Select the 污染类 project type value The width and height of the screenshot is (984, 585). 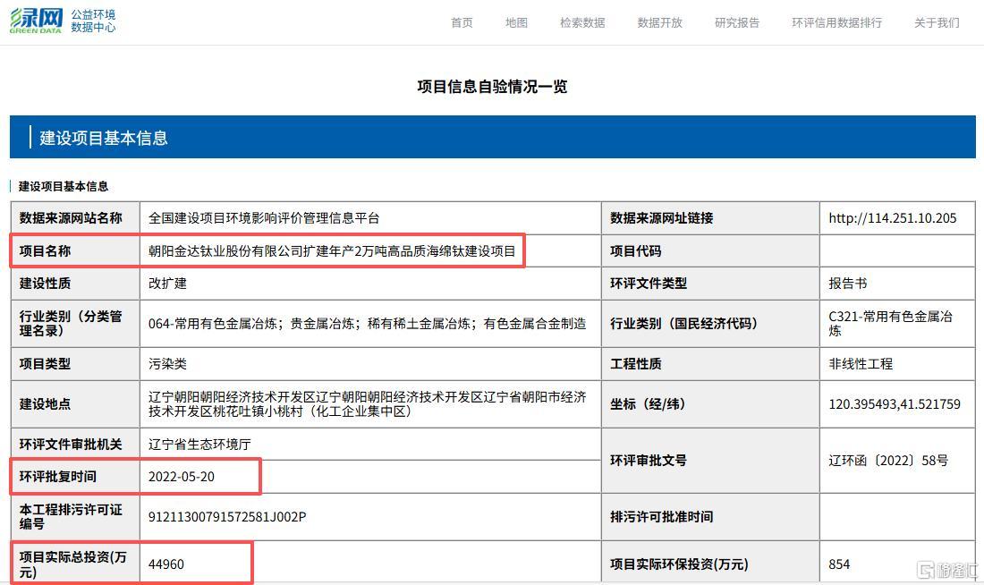point(370,363)
